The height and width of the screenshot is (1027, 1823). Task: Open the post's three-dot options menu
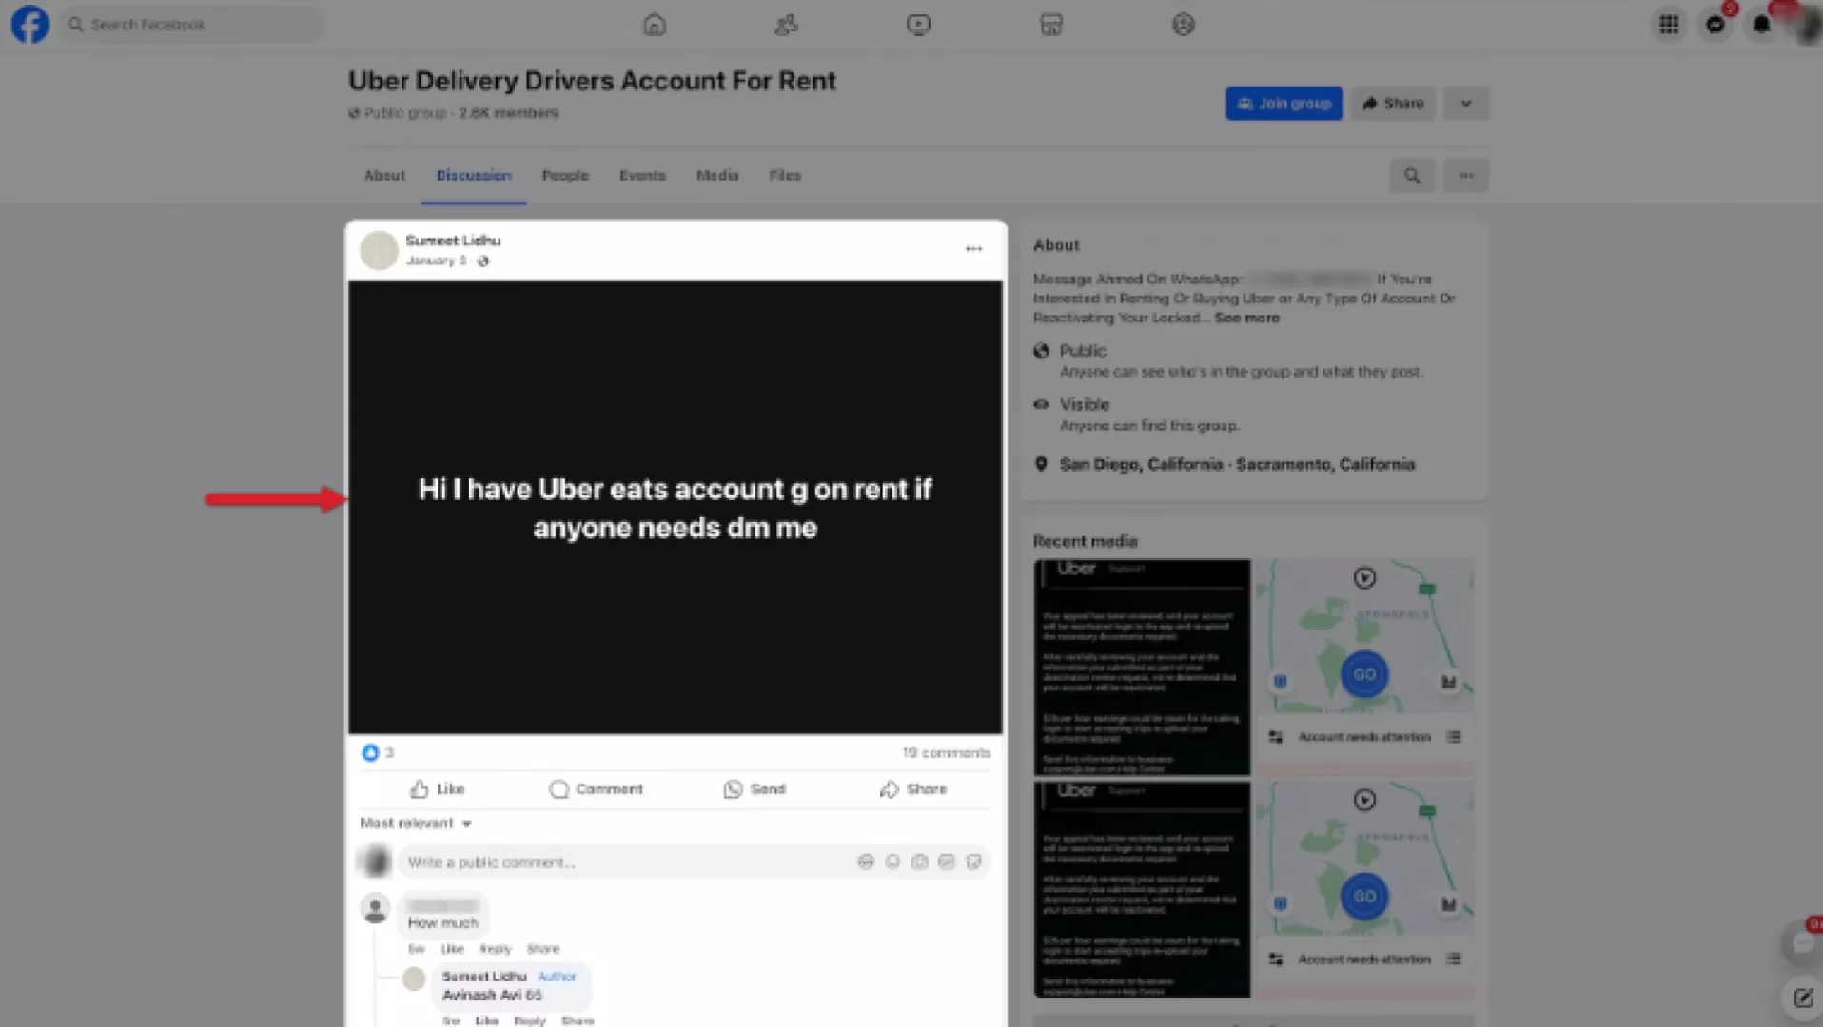pyautogui.click(x=973, y=249)
